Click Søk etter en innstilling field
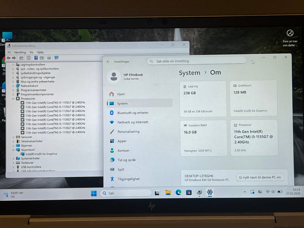The width and height of the screenshot is (304, 228). [x=197, y=61]
